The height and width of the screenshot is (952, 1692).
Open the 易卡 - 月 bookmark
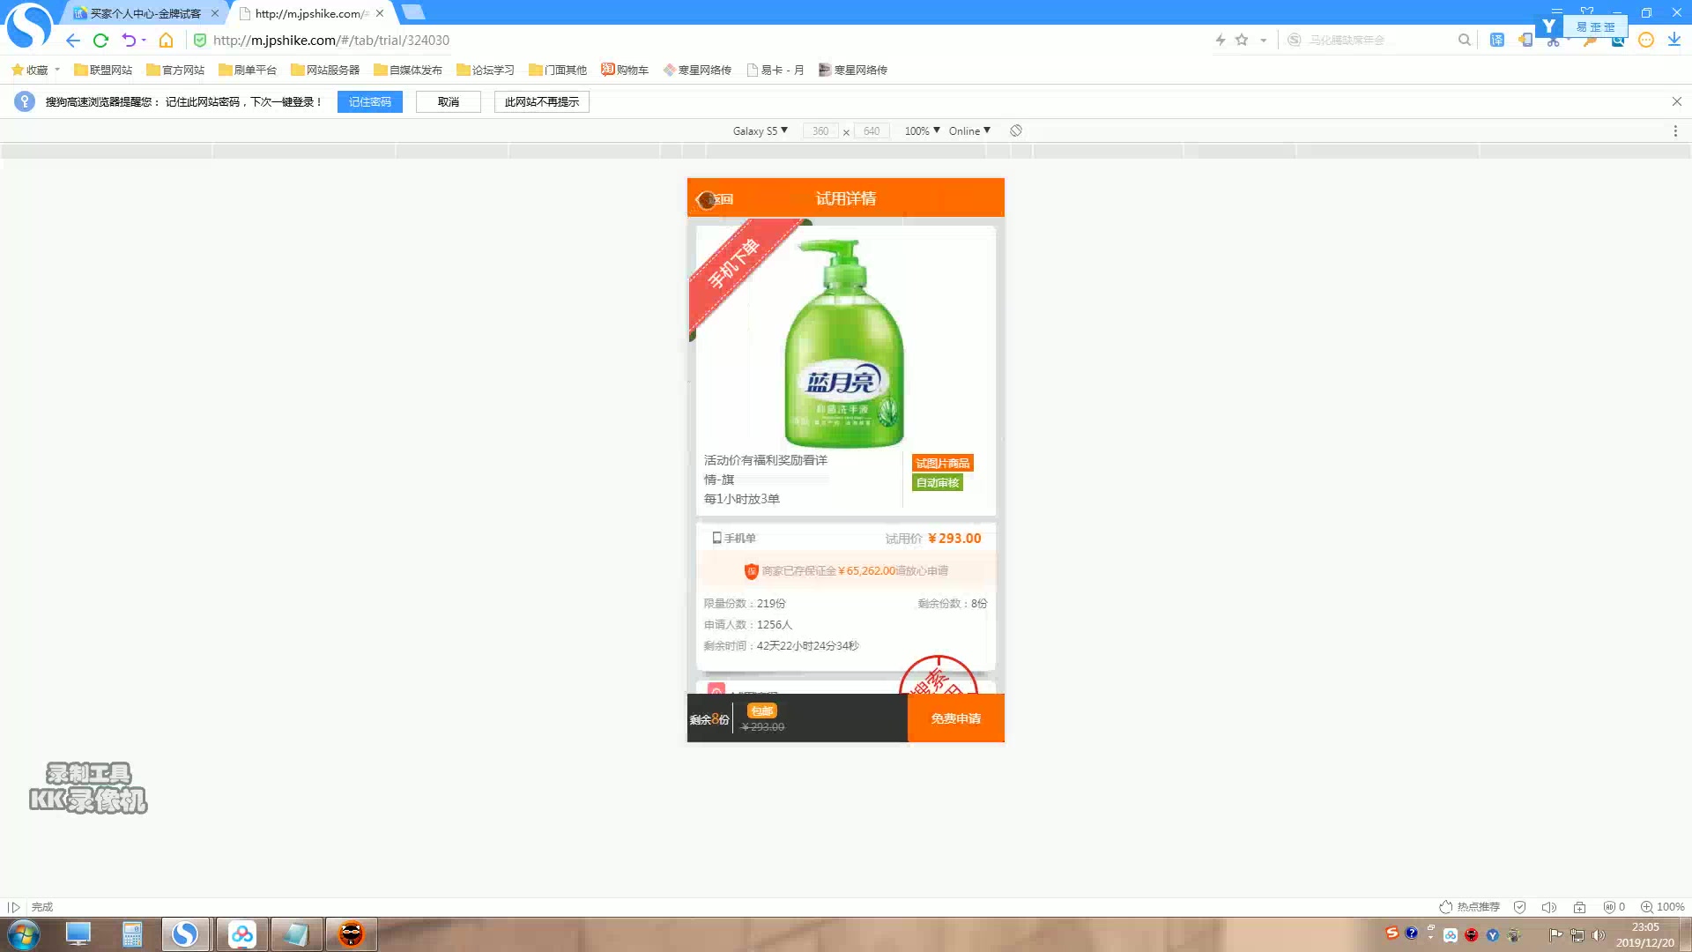click(x=775, y=70)
